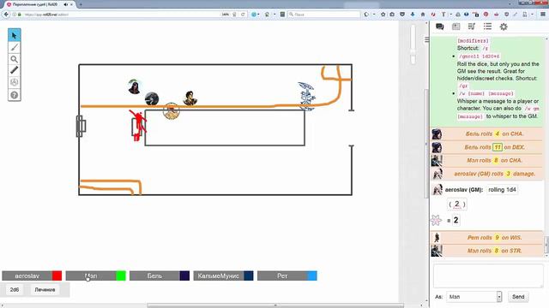Image resolution: width=549 pixels, height=308 pixels.
Task: Click the aeroslav player name bar
Action: (27, 275)
